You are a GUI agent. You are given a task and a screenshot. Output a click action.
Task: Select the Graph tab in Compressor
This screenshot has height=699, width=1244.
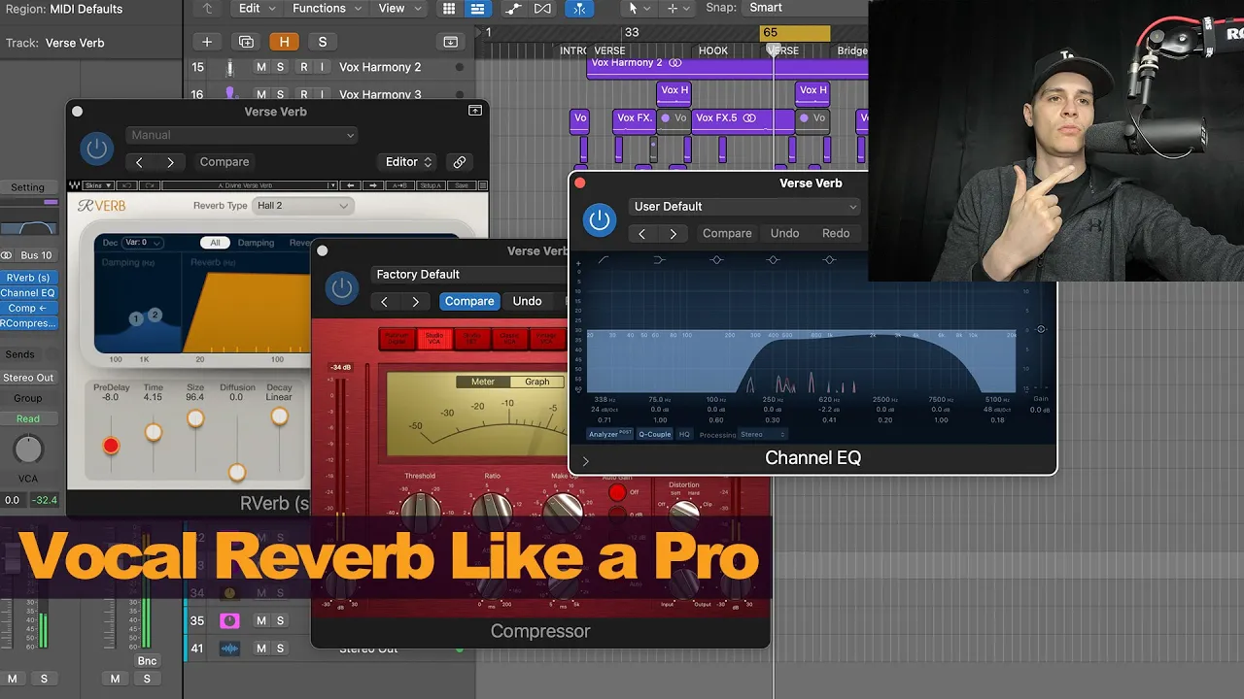tap(536, 382)
